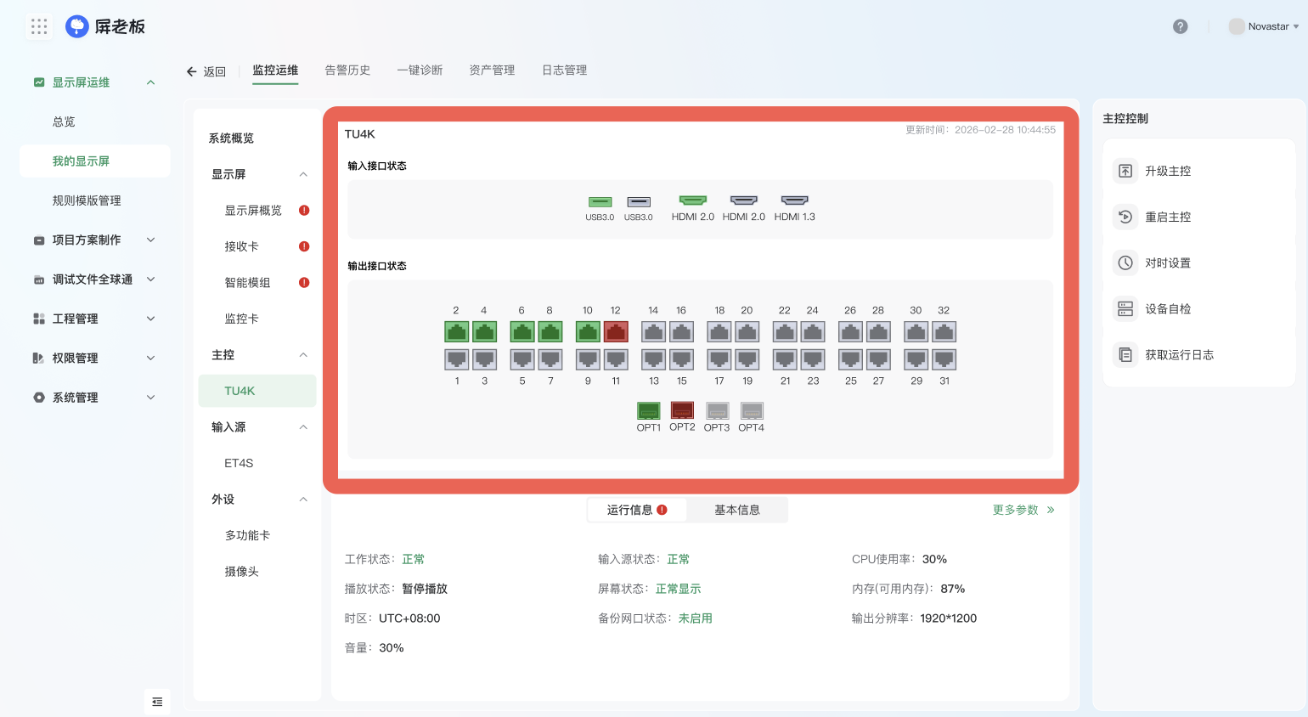Image resolution: width=1308 pixels, height=717 pixels.
Task: Click the green HDMI 2.0 input icon
Action: [692, 200]
